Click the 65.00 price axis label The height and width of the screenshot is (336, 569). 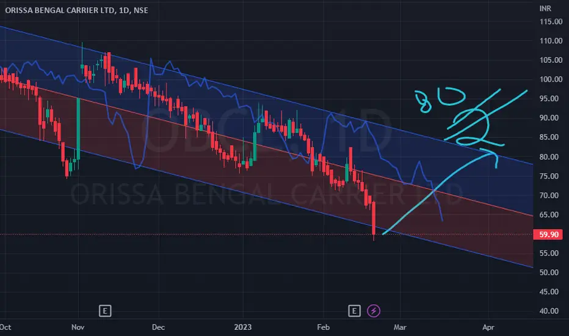549,214
